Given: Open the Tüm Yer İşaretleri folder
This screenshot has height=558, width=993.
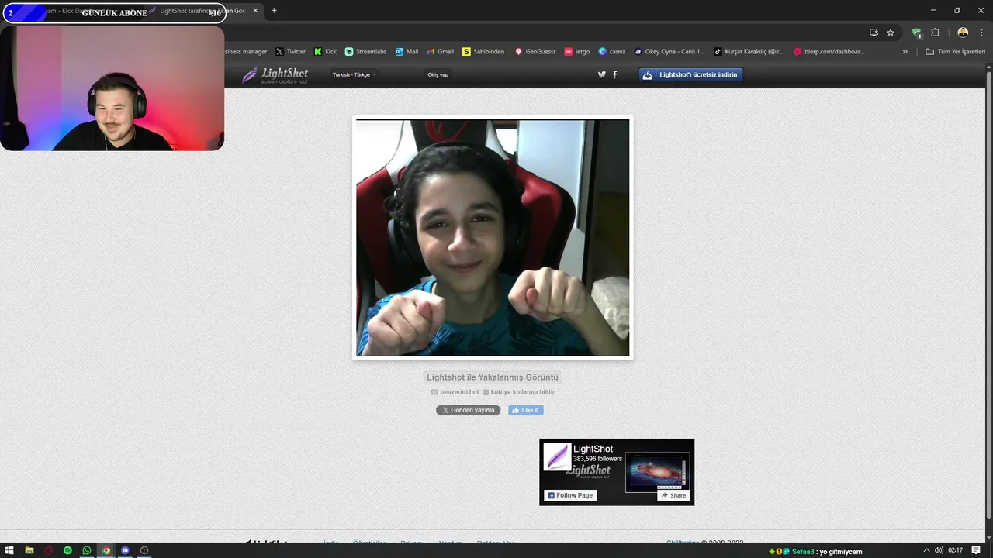Looking at the screenshot, I should click(955, 52).
